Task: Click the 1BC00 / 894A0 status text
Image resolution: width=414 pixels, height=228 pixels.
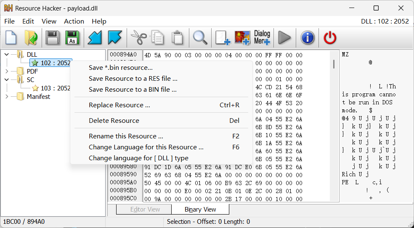Action: tap(24, 222)
